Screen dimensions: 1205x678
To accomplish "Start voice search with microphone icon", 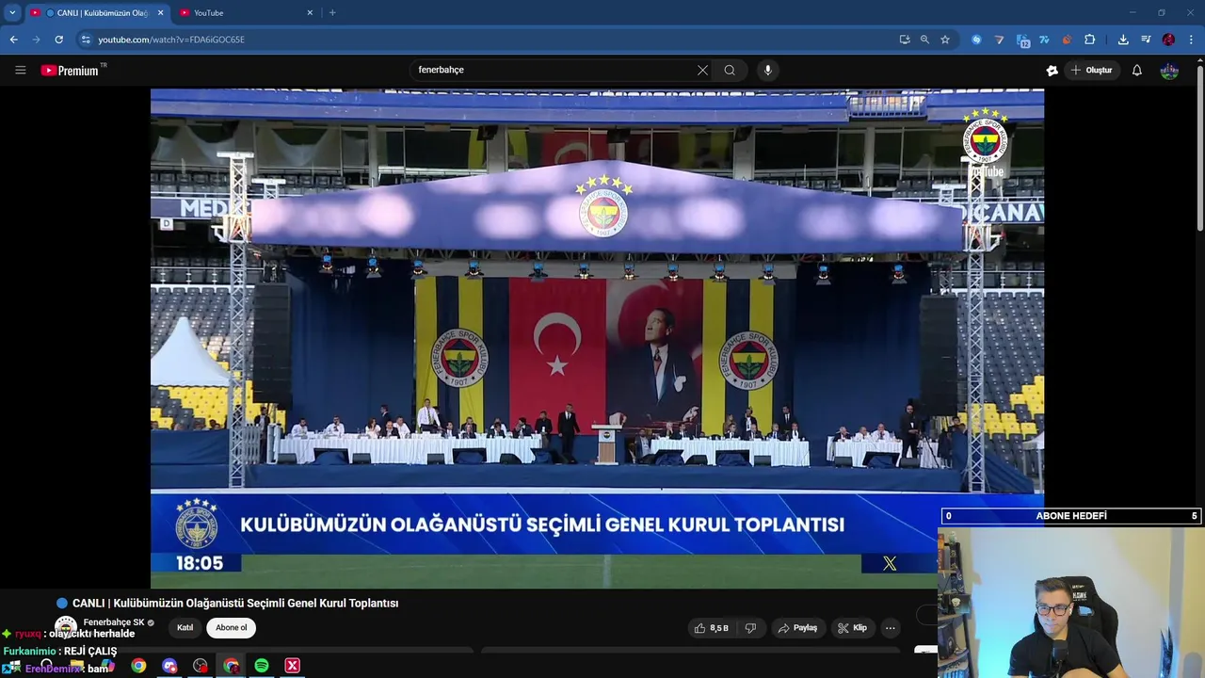I will 768,70.
